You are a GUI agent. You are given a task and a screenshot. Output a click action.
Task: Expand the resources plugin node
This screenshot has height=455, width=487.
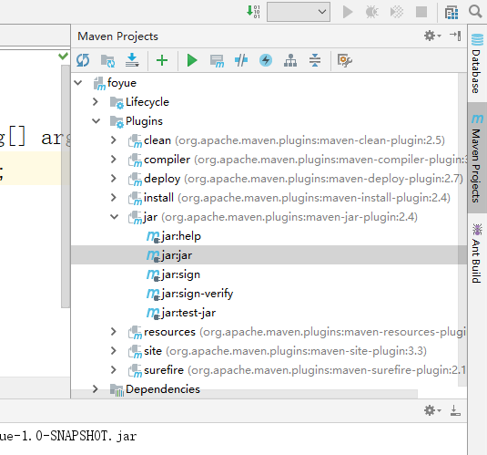pos(114,332)
